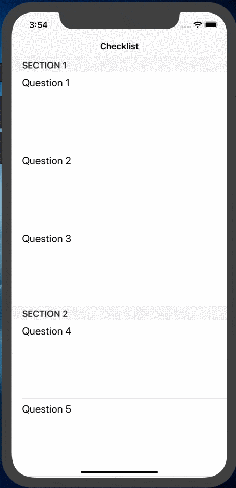
Task: Tap the Checklist navigation title
Action: (119, 46)
